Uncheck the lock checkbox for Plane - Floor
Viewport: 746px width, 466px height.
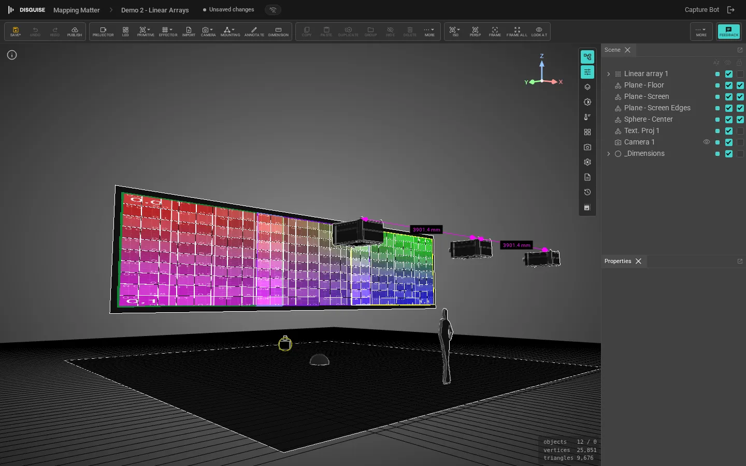click(740, 85)
